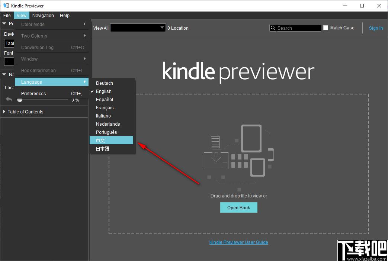
Task: Select Español language
Action: click(x=111, y=99)
